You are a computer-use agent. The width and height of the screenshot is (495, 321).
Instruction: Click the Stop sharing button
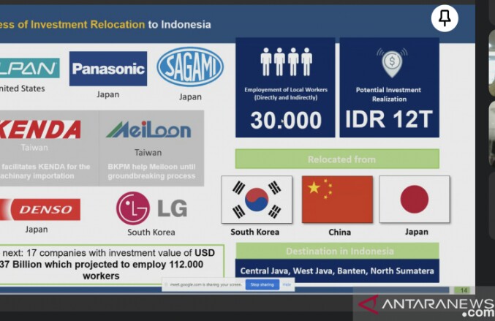[262, 284]
